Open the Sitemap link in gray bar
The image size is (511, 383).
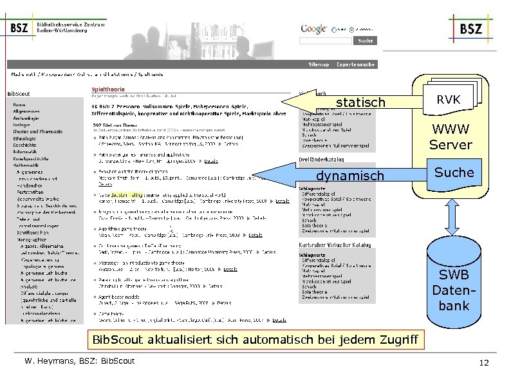pyautogui.click(x=319, y=64)
